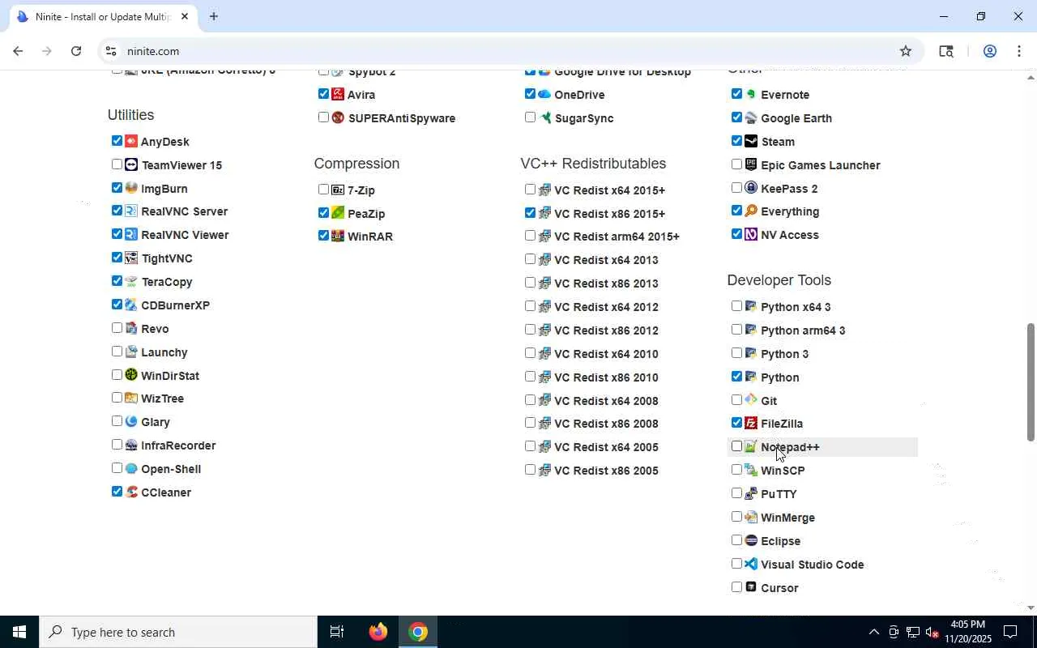
Task: Show hidden system tray icons
Action: [873, 632]
